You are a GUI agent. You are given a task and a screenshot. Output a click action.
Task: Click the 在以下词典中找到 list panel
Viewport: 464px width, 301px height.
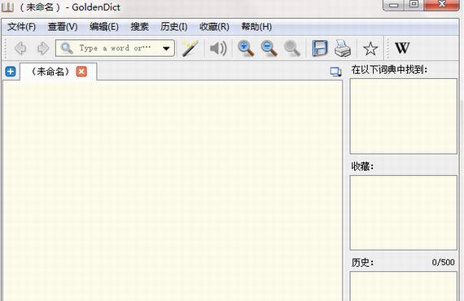tap(403, 116)
